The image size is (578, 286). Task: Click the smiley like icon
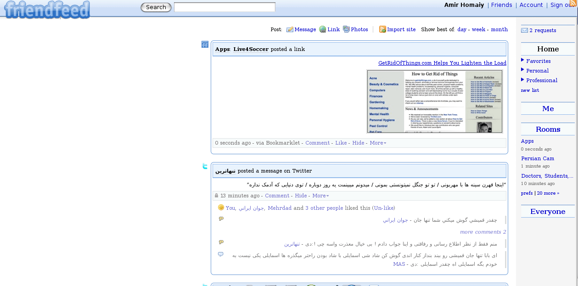pyautogui.click(x=221, y=207)
